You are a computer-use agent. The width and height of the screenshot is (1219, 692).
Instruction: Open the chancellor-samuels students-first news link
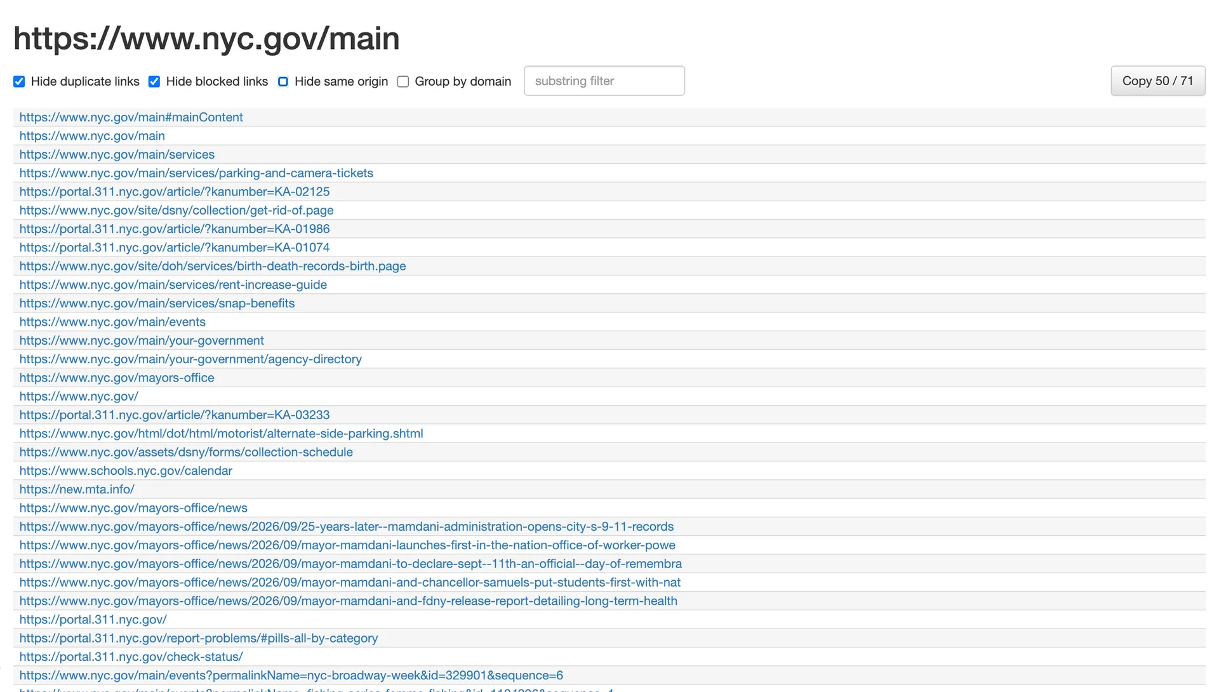[x=350, y=583]
